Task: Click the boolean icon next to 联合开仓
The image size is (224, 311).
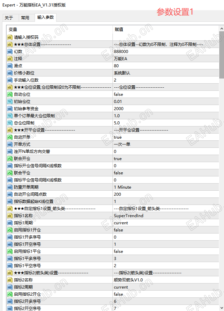Action: [x=10, y=159]
